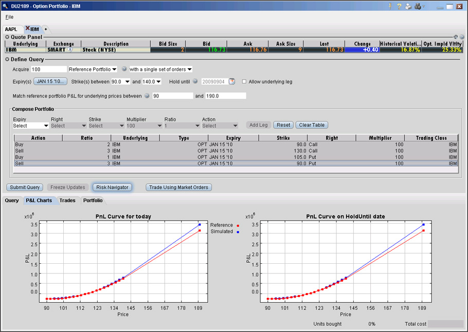Open the Right Select dropdown

pyautogui.click(x=68, y=126)
